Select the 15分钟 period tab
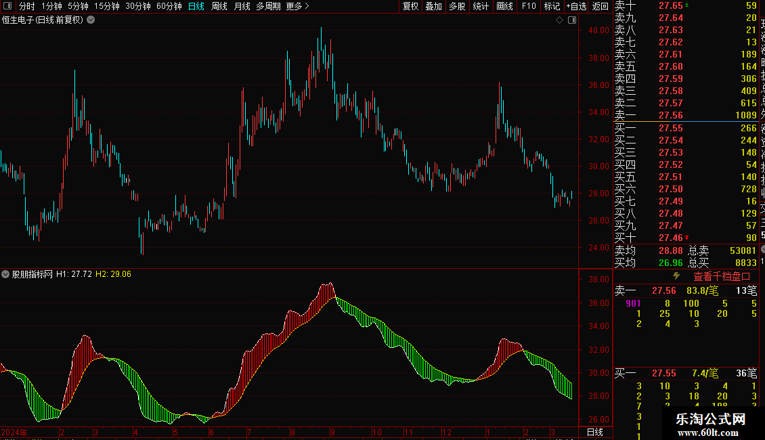Image resolution: width=765 pixels, height=440 pixels. [106, 6]
